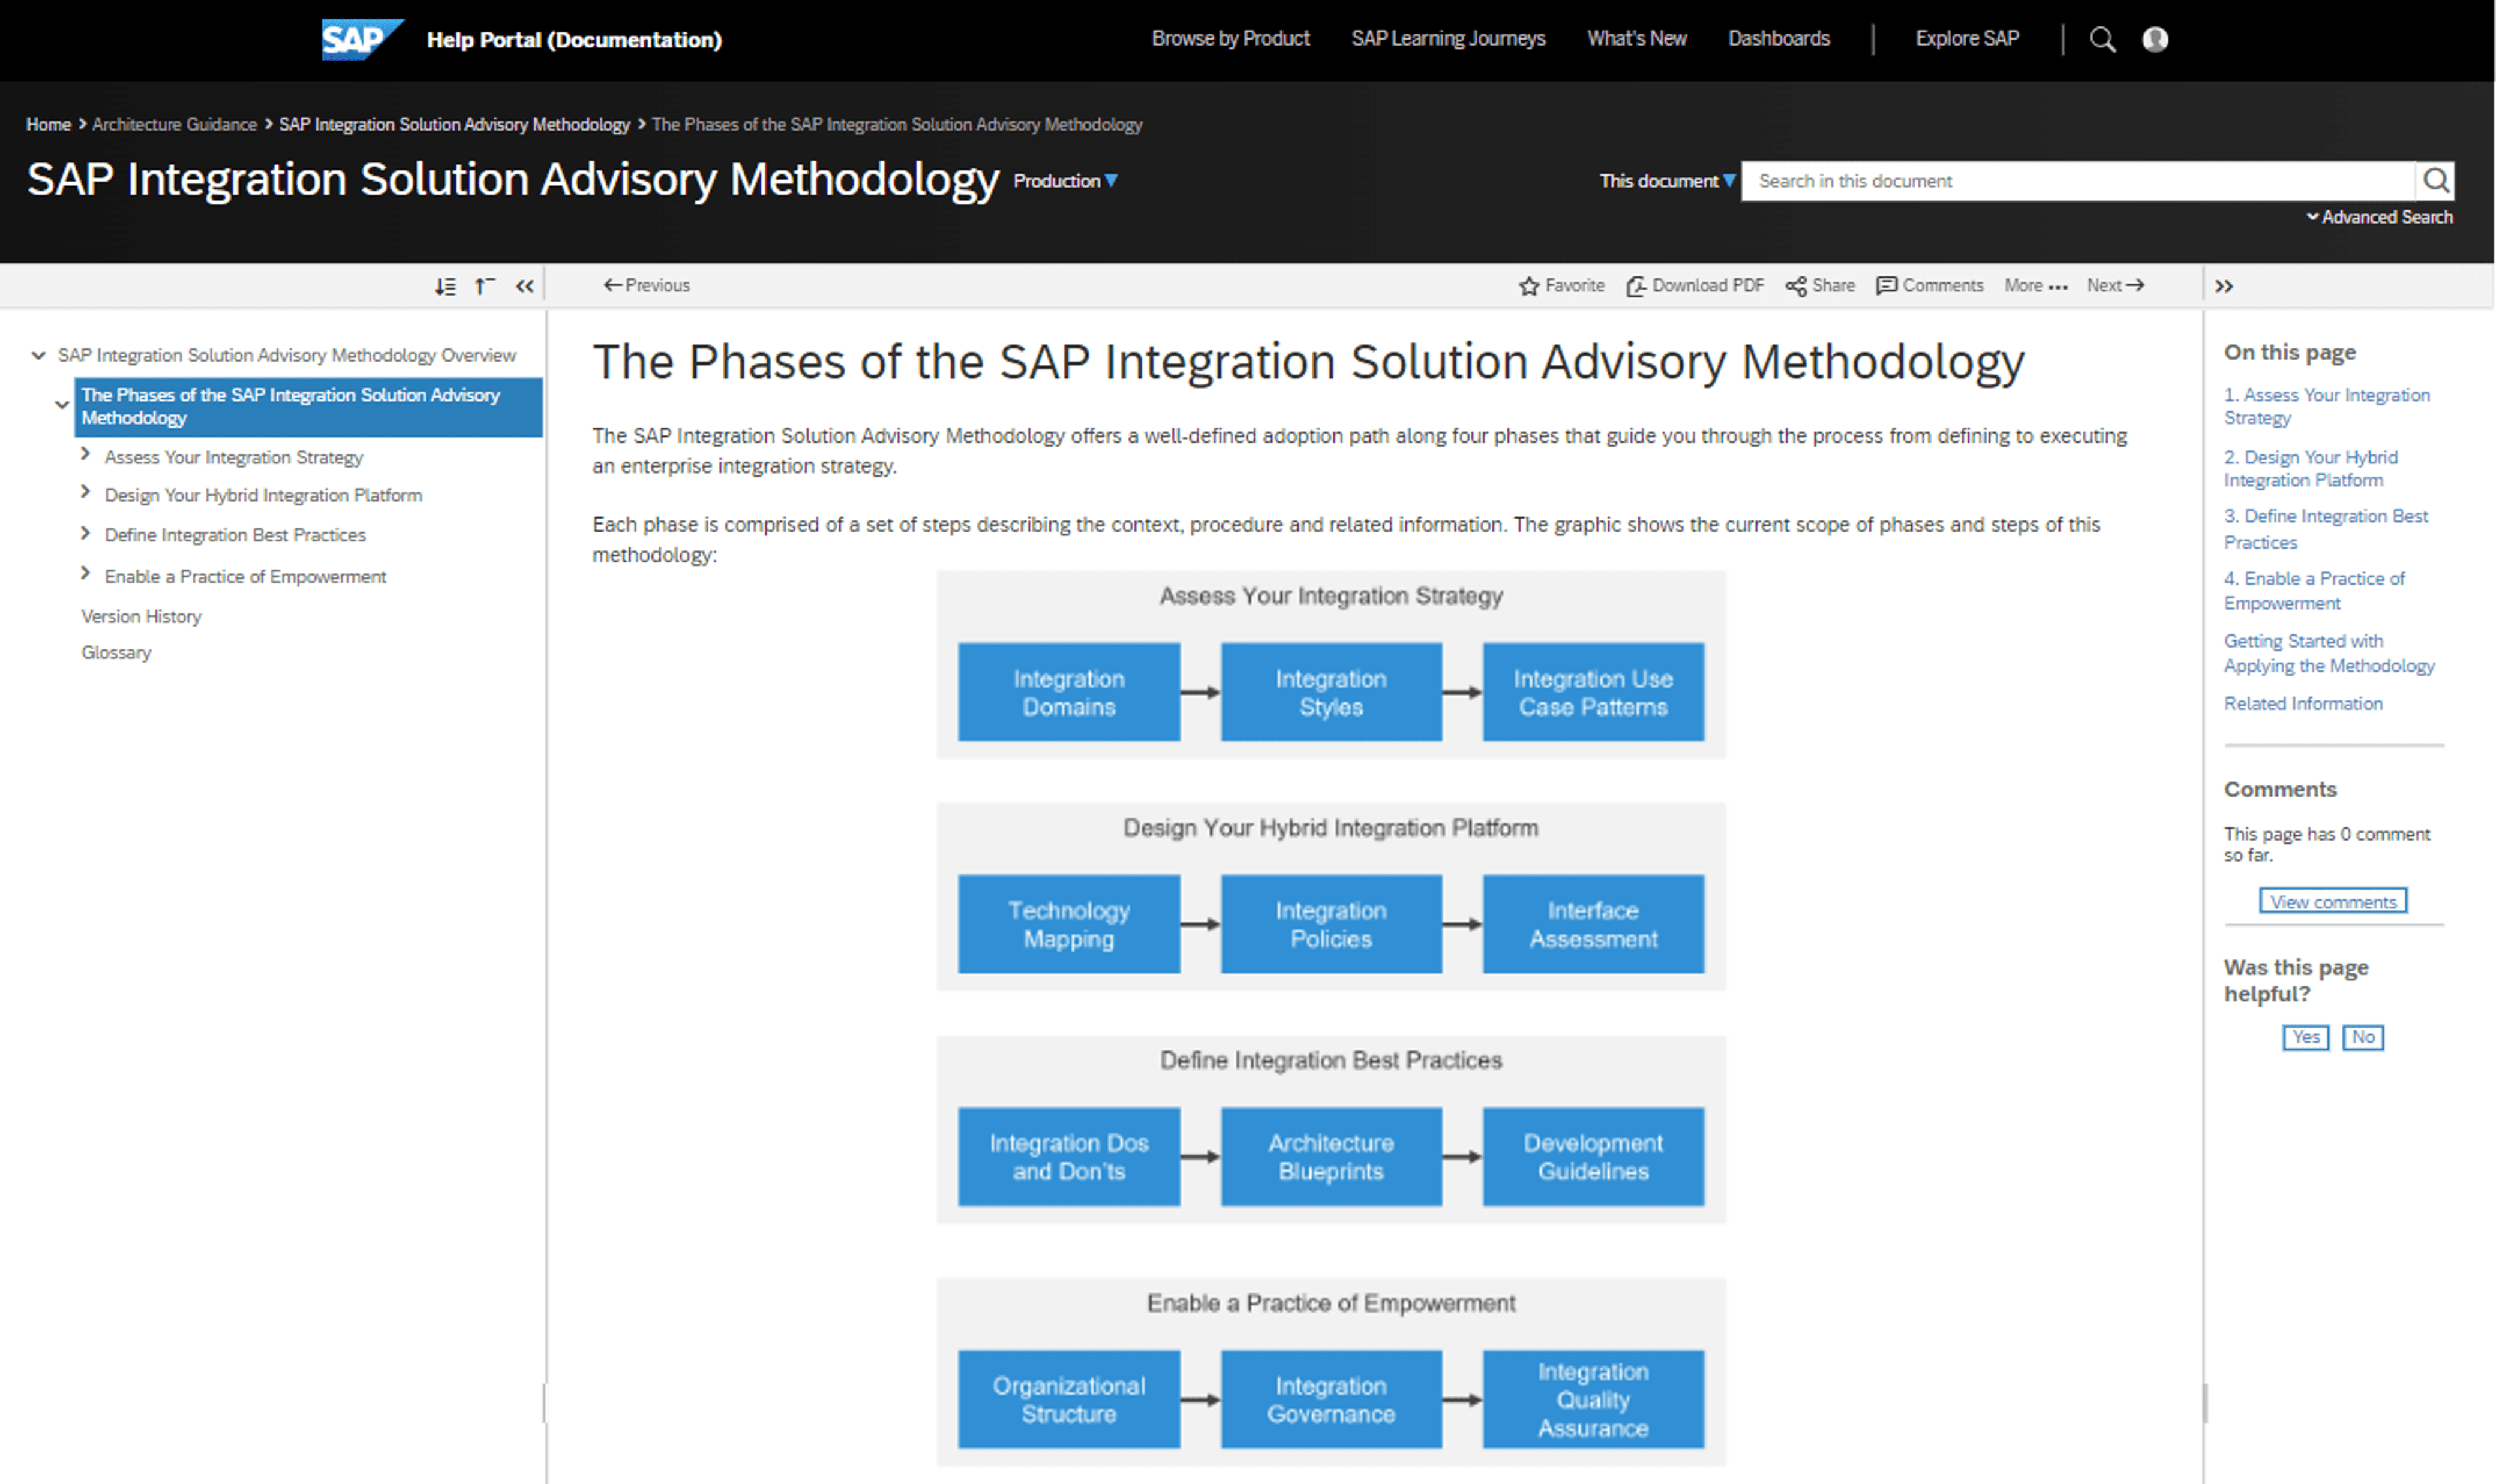2496x1484 pixels.
Task: Click the View comments button
Action: [2332, 901]
